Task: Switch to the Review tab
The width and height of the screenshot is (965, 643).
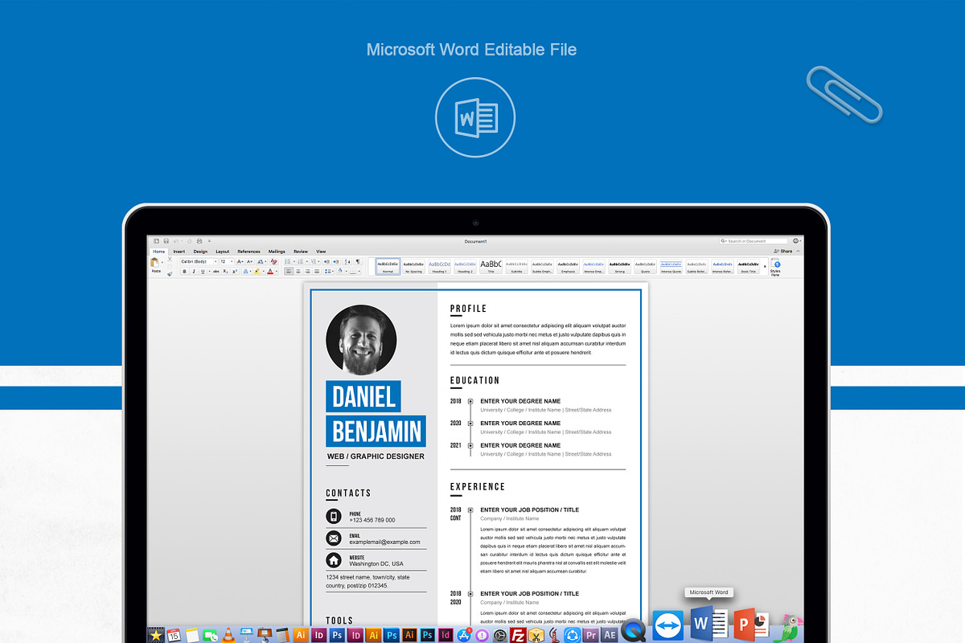Action: coord(301,252)
